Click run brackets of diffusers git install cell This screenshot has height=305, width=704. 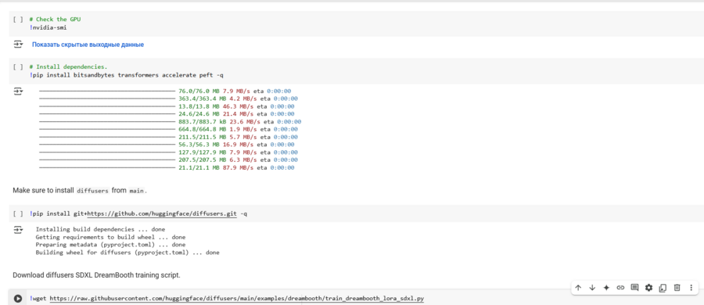[17, 214]
